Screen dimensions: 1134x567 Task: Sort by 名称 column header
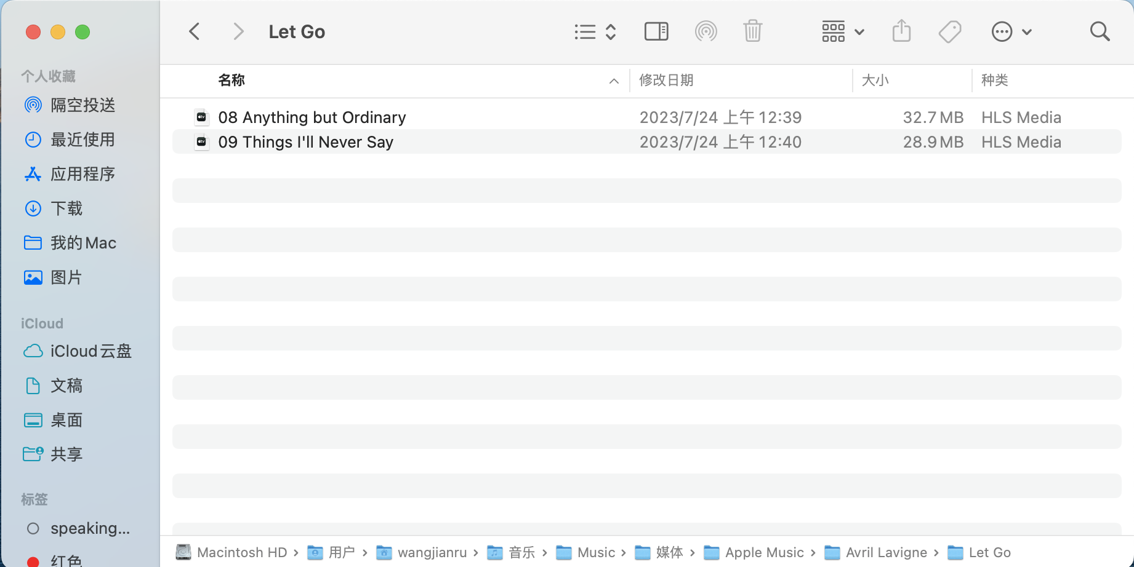(231, 81)
